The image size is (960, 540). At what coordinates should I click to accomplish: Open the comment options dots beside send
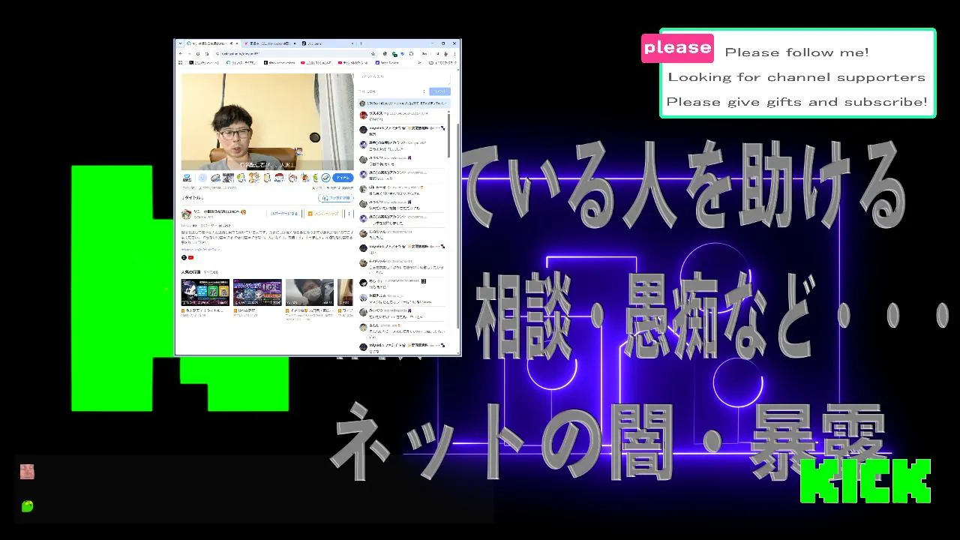(x=424, y=91)
